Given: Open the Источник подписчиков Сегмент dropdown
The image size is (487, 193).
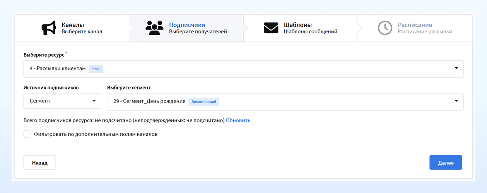Looking at the screenshot, I should point(62,101).
